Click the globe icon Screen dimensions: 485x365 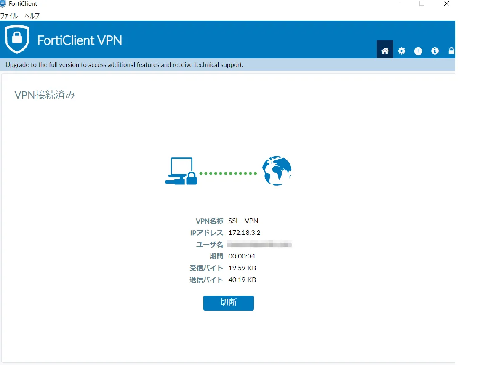pyautogui.click(x=277, y=171)
